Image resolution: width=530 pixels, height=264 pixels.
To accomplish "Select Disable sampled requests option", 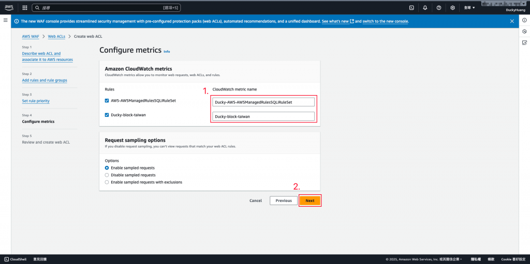I will click(107, 175).
